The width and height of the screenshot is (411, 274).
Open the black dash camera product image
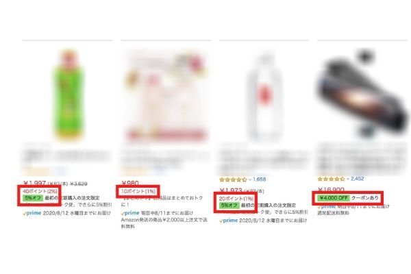pyautogui.click(x=362, y=94)
